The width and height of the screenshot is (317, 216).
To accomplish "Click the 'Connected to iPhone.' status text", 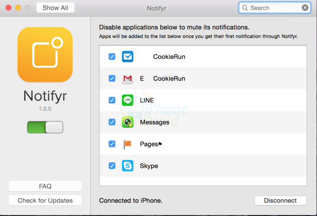I will pyautogui.click(x=131, y=200).
